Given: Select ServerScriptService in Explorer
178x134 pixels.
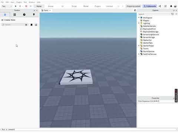Looking at the screenshot, I should click(151, 35).
